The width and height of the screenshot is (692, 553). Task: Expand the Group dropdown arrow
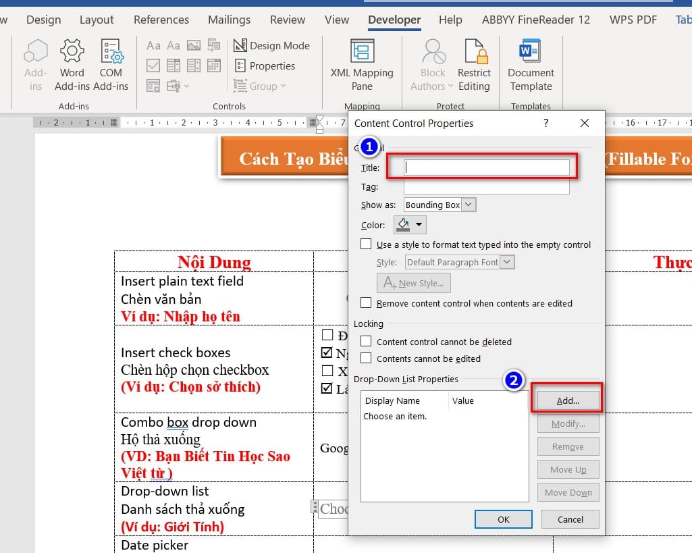pyautogui.click(x=283, y=86)
